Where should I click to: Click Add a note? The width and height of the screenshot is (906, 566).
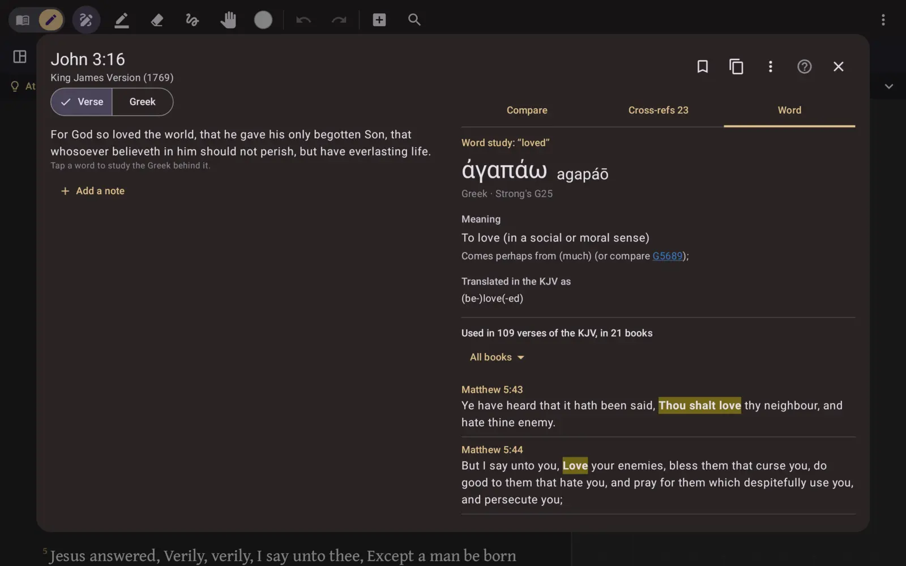tap(93, 191)
